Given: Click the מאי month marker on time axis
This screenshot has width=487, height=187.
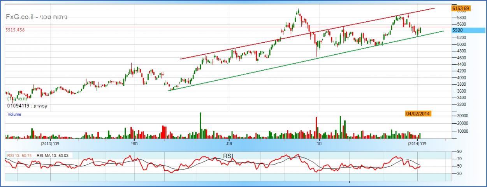Looking at the screenshot, I should 134,143.
